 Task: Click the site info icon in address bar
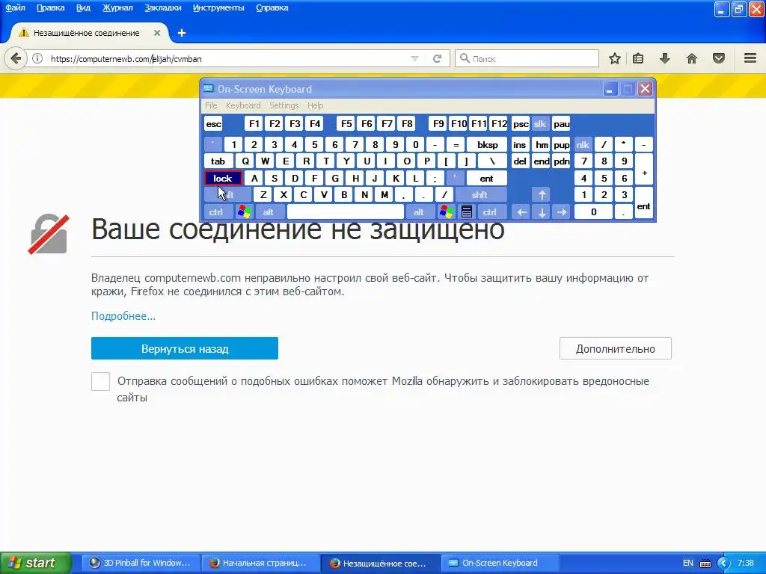tap(37, 58)
